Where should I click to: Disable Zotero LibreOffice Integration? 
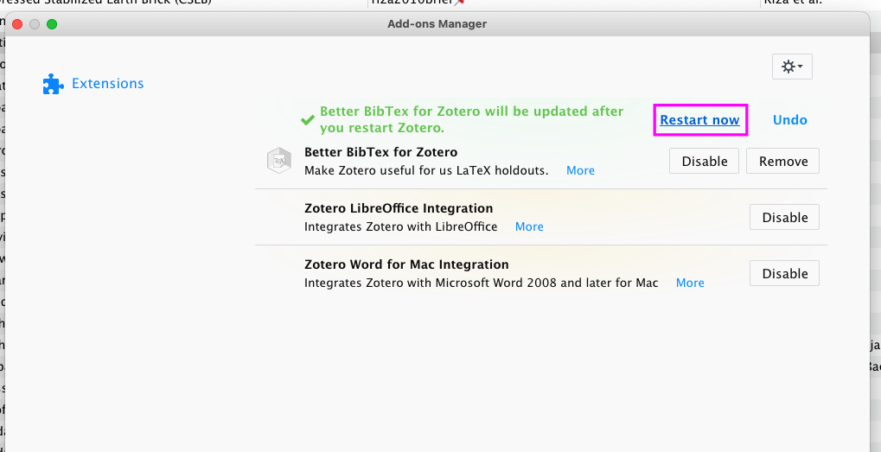(784, 218)
